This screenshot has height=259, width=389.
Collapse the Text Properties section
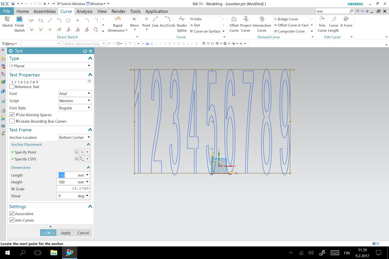tap(90, 75)
